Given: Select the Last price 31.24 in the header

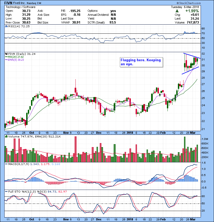Looking at the screenshot, I should pos(195,18).
